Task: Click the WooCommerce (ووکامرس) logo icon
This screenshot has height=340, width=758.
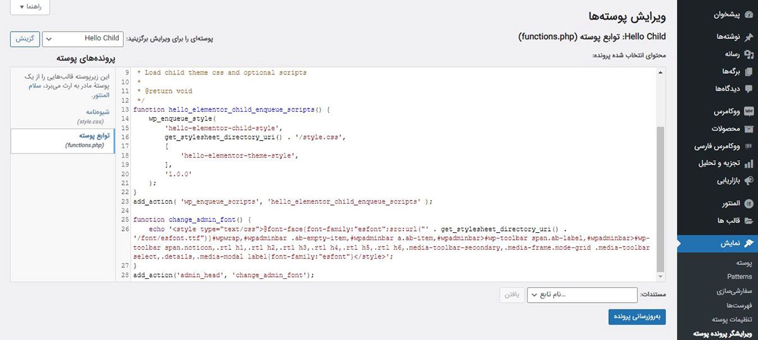Action: click(749, 112)
